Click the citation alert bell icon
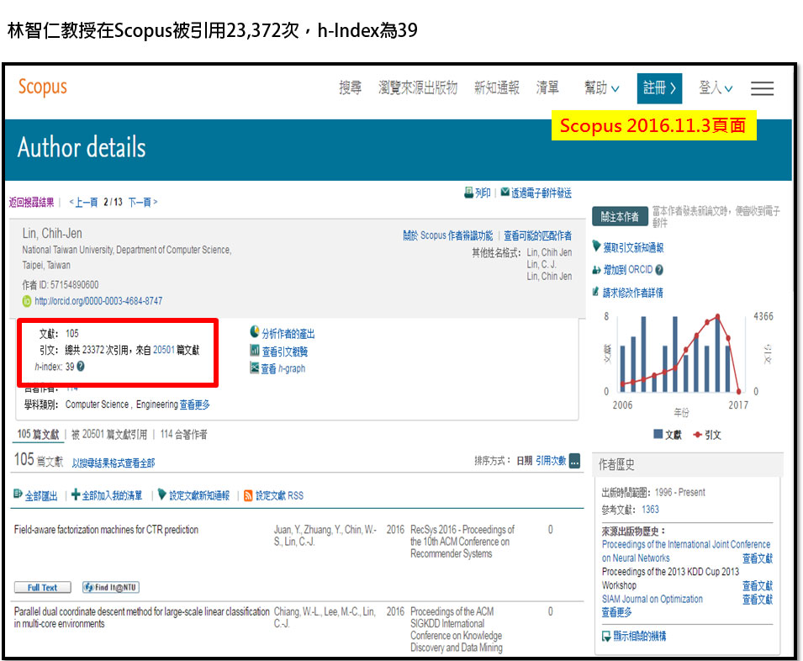Screen dimensions: 803x661 (596, 246)
